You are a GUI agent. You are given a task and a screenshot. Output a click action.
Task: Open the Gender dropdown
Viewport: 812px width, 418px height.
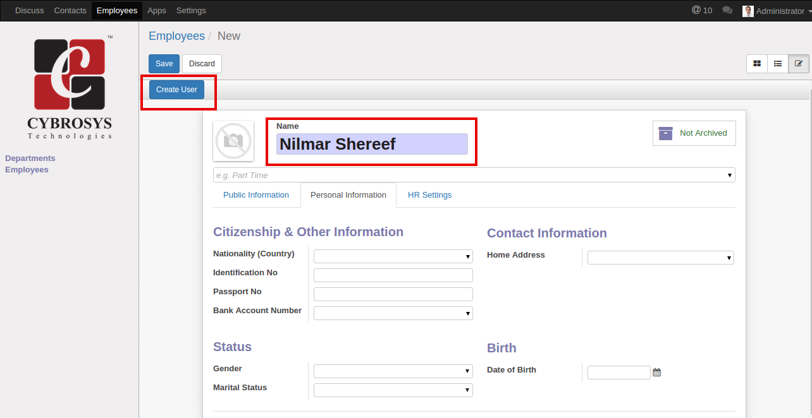click(393, 371)
